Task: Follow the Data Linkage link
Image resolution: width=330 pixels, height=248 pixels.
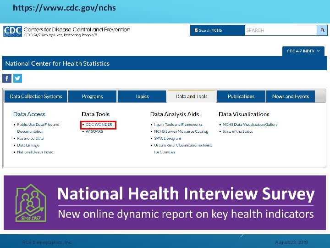Action: click(28, 145)
